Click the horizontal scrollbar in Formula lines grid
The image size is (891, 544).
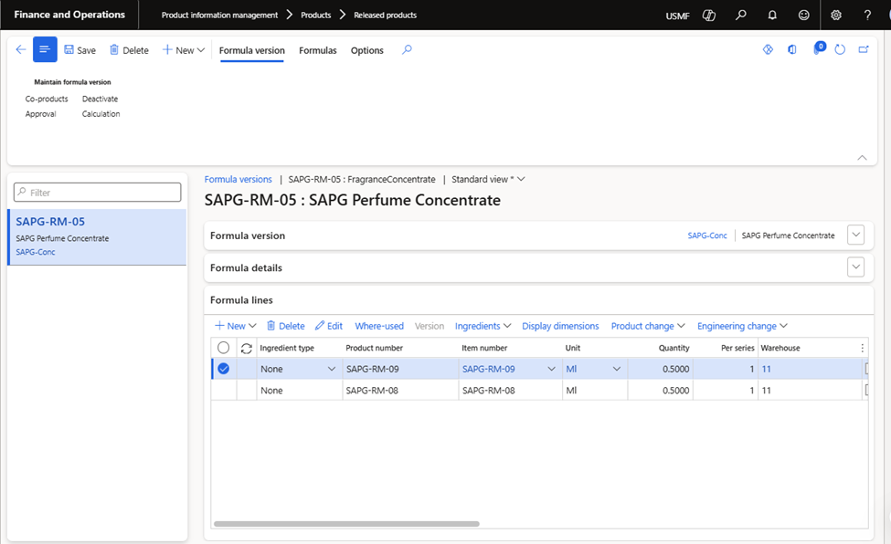346,524
